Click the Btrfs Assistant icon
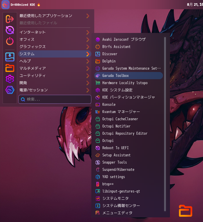Viewport: 203px width, 222px height. pyautogui.click(x=98, y=47)
